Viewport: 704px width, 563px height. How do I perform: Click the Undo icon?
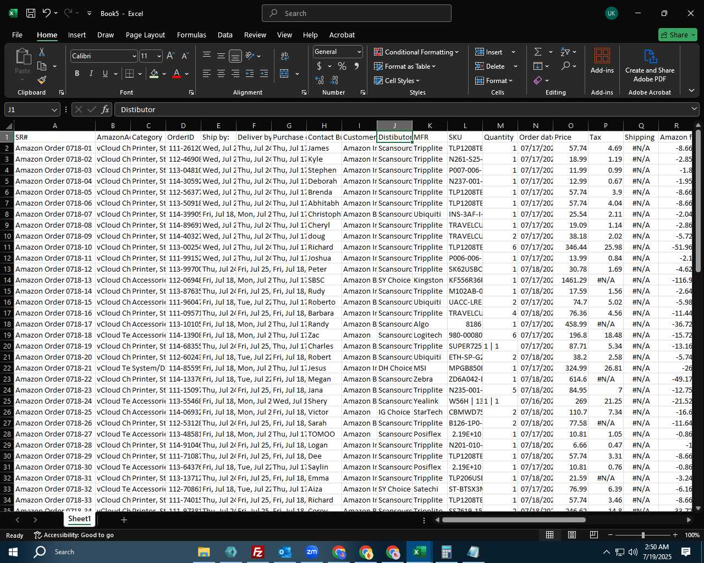47,13
